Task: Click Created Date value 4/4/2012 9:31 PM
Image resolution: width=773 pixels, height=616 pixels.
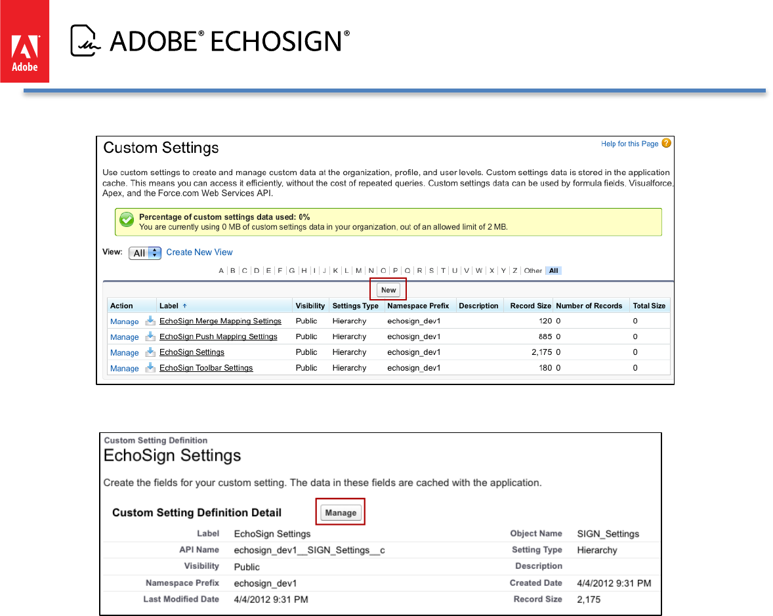Action: point(614,583)
